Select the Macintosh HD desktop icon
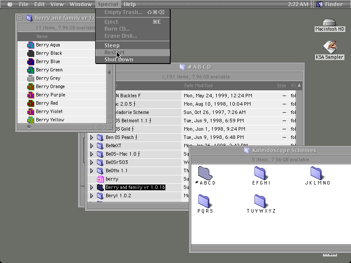This screenshot has height=263, width=351. tap(330, 22)
